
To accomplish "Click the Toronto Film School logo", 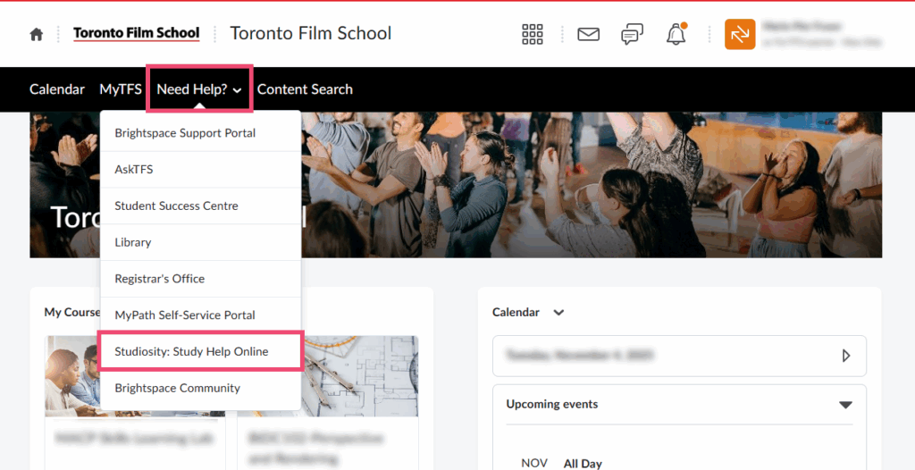I will [x=136, y=34].
